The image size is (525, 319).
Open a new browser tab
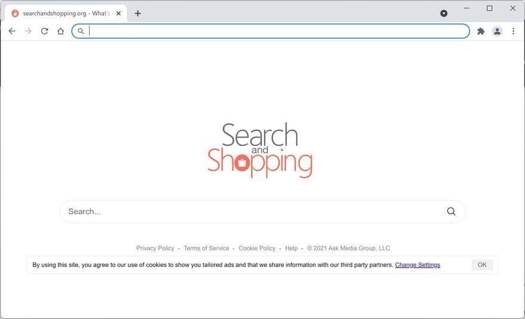click(x=137, y=13)
